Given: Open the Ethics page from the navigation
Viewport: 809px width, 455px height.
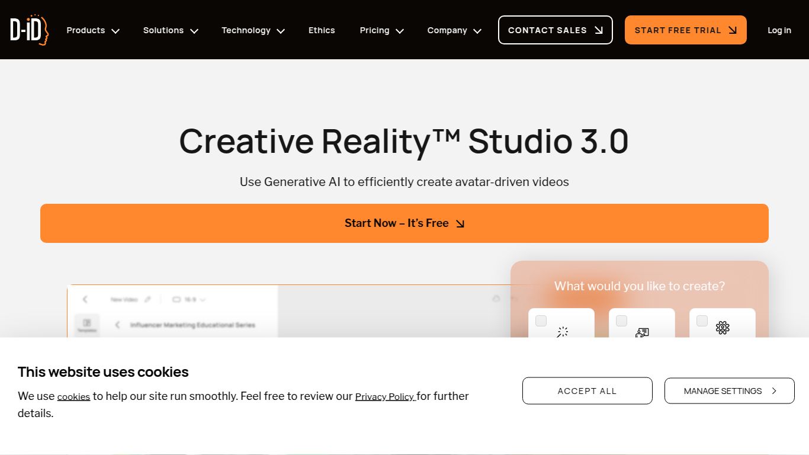Looking at the screenshot, I should tap(322, 30).
